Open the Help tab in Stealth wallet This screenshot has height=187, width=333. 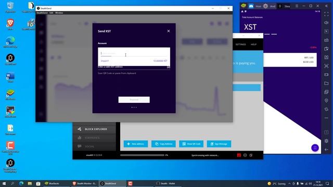click(253, 45)
